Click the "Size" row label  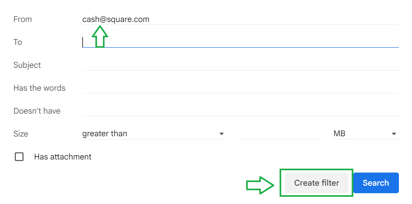tap(21, 134)
